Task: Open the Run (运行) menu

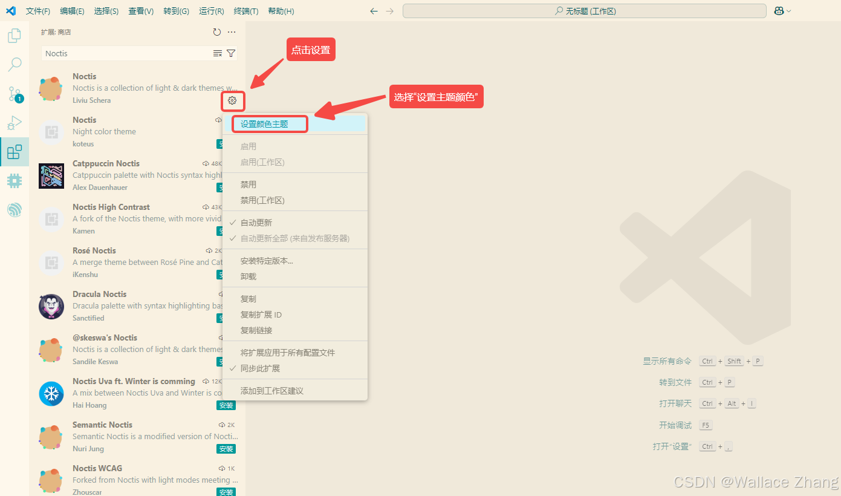Action: pyautogui.click(x=211, y=11)
